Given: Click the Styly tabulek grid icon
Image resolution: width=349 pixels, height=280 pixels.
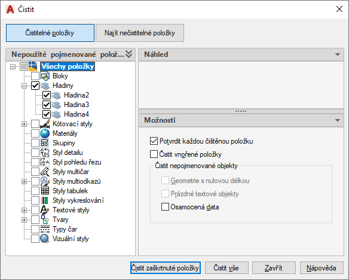Looking at the screenshot, I should click(45, 191).
